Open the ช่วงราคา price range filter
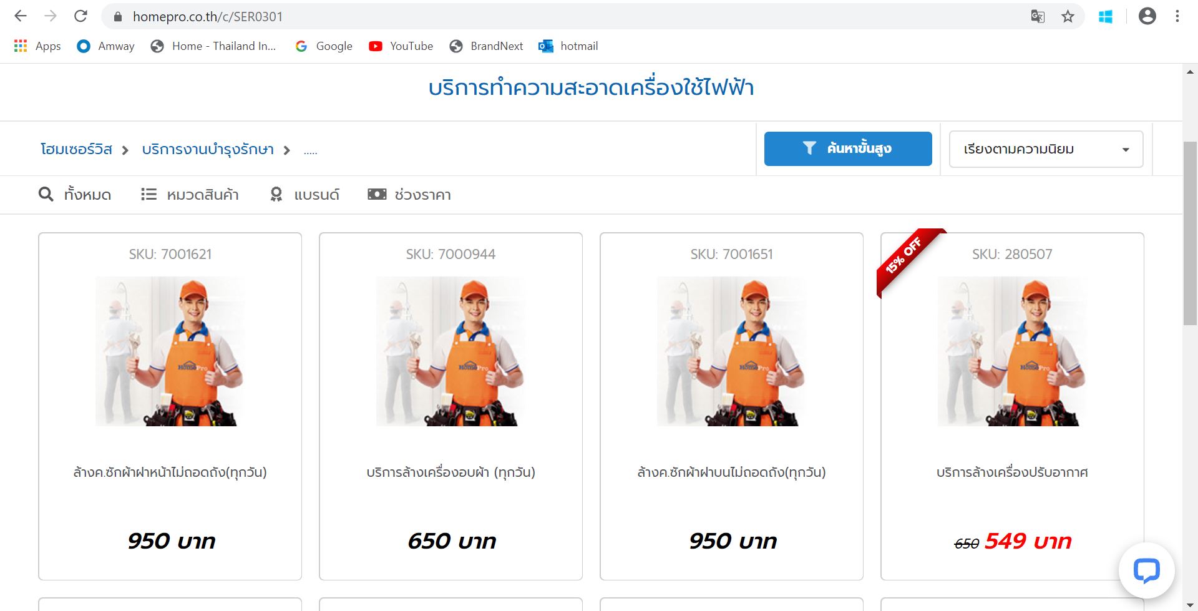Image resolution: width=1198 pixels, height=611 pixels. coord(409,195)
